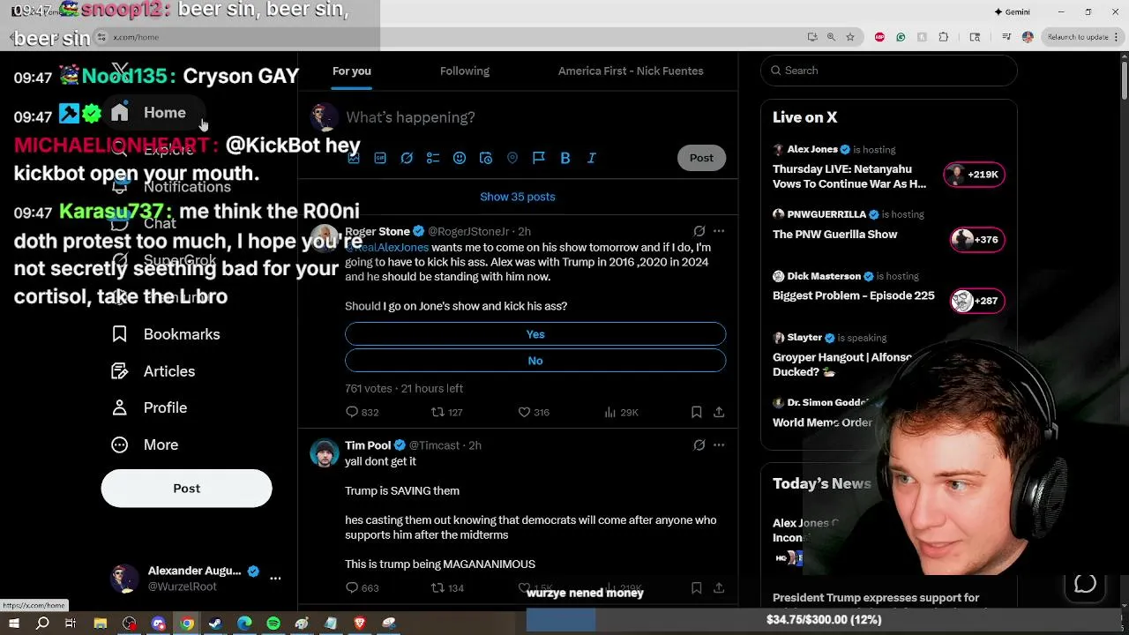
Task: Open Articles in the X sidebar
Action: [153, 371]
